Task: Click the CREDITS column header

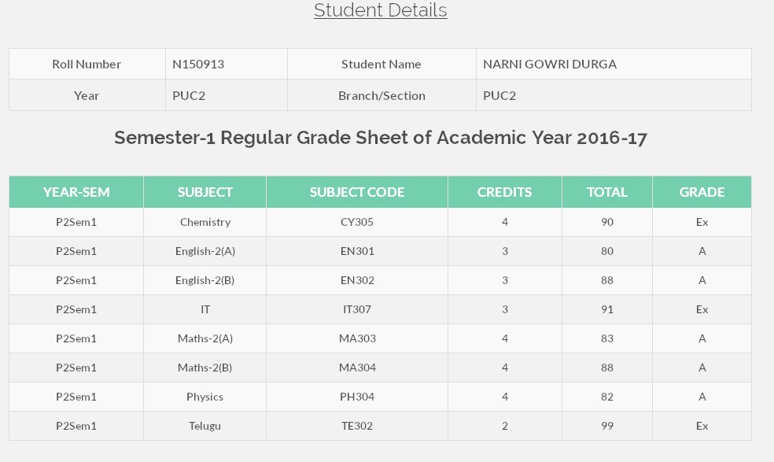Action: pyautogui.click(x=504, y=192)
